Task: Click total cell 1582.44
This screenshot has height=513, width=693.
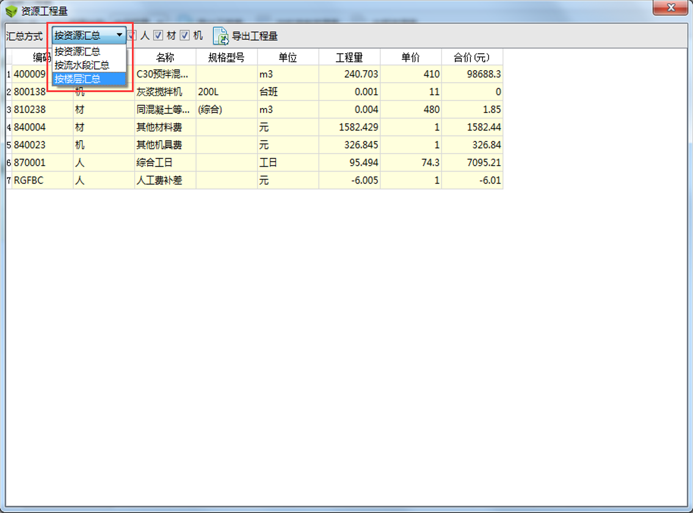Action: pyautogui.click(x=472, y=127)
